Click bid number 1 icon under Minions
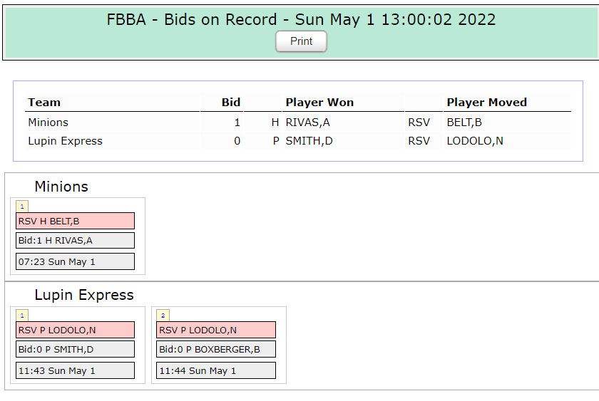 22,207
